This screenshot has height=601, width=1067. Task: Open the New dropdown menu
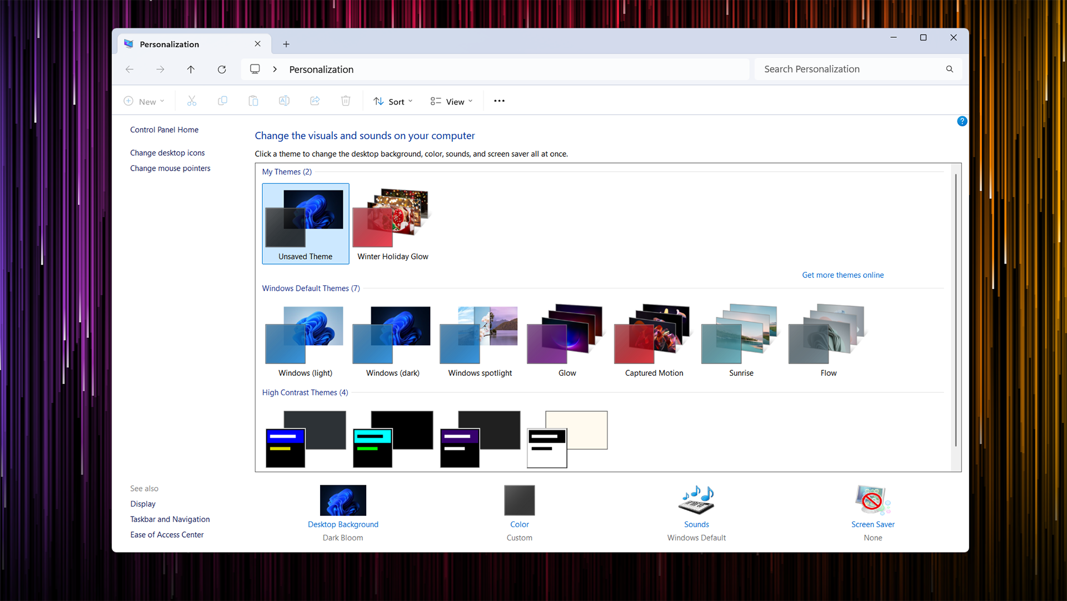[x=144, y=101]
